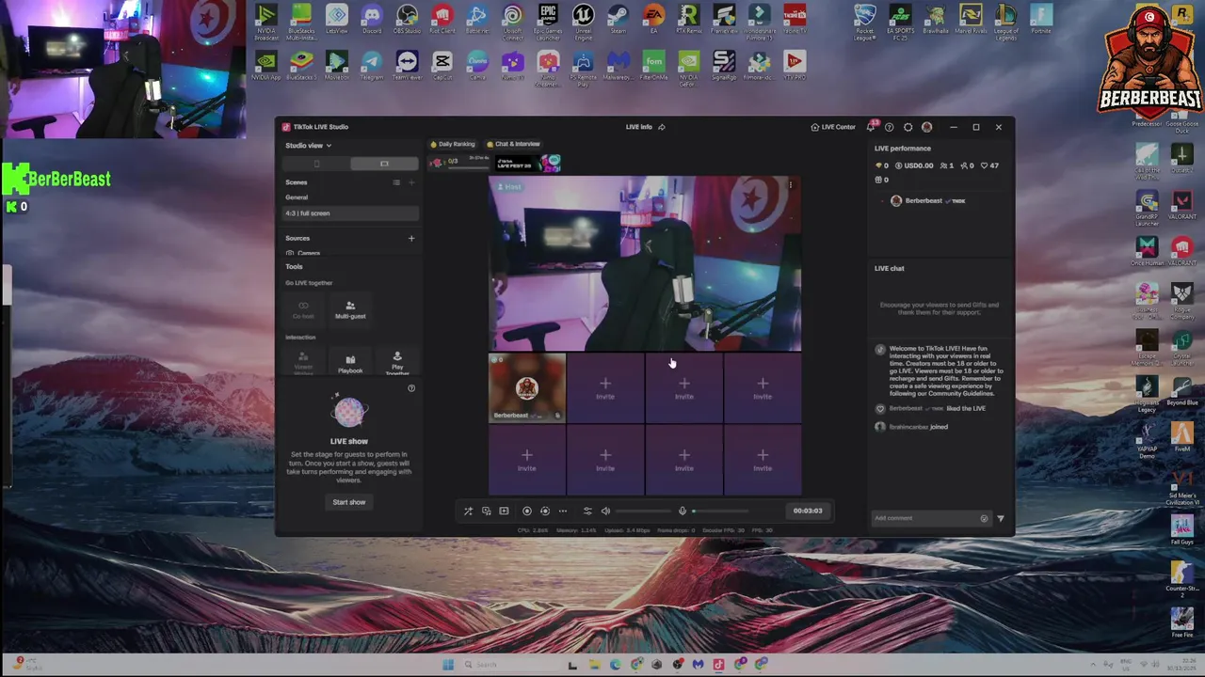
Task: Open the Windows Start button on taskbar
Action: pyautogui.click(x=448, y=665)
